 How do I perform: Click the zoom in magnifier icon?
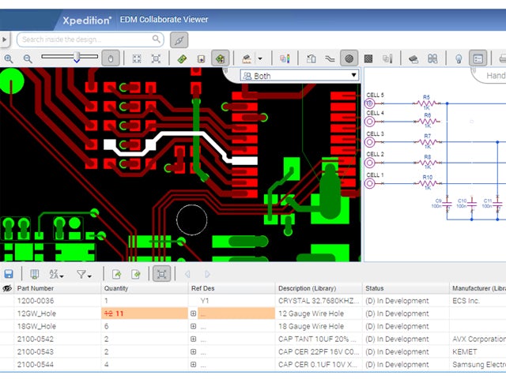(x=9, y=58)
